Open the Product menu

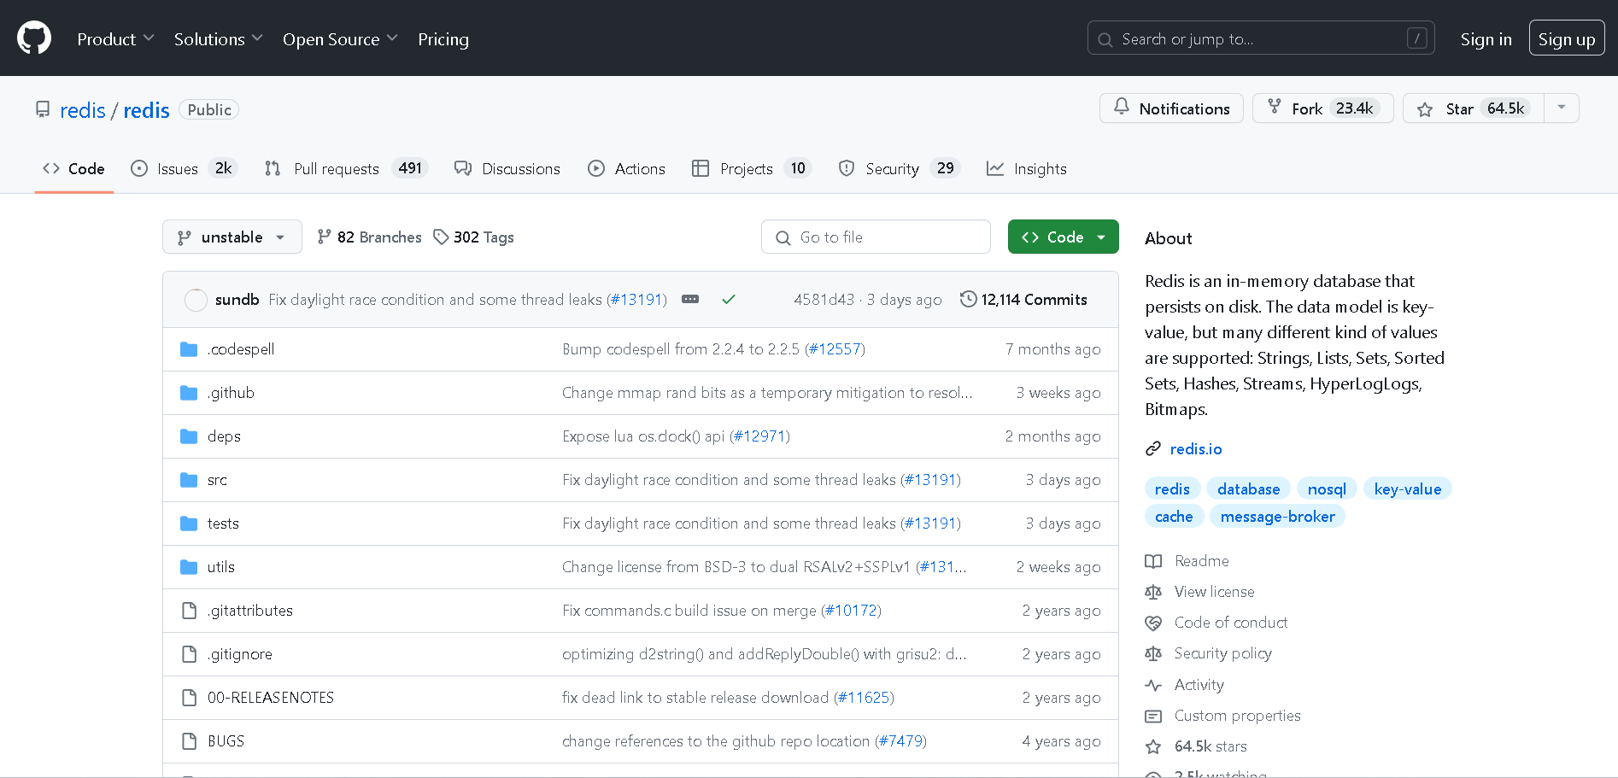(x=115, y=39)
